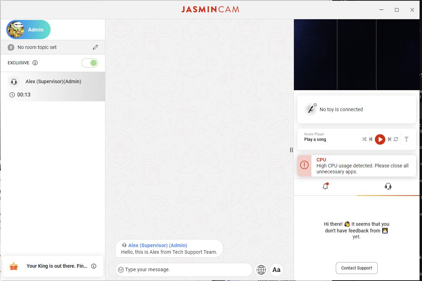422x281 pixels.
Task: Open the globe translation button
Action: tap(261, 270)
